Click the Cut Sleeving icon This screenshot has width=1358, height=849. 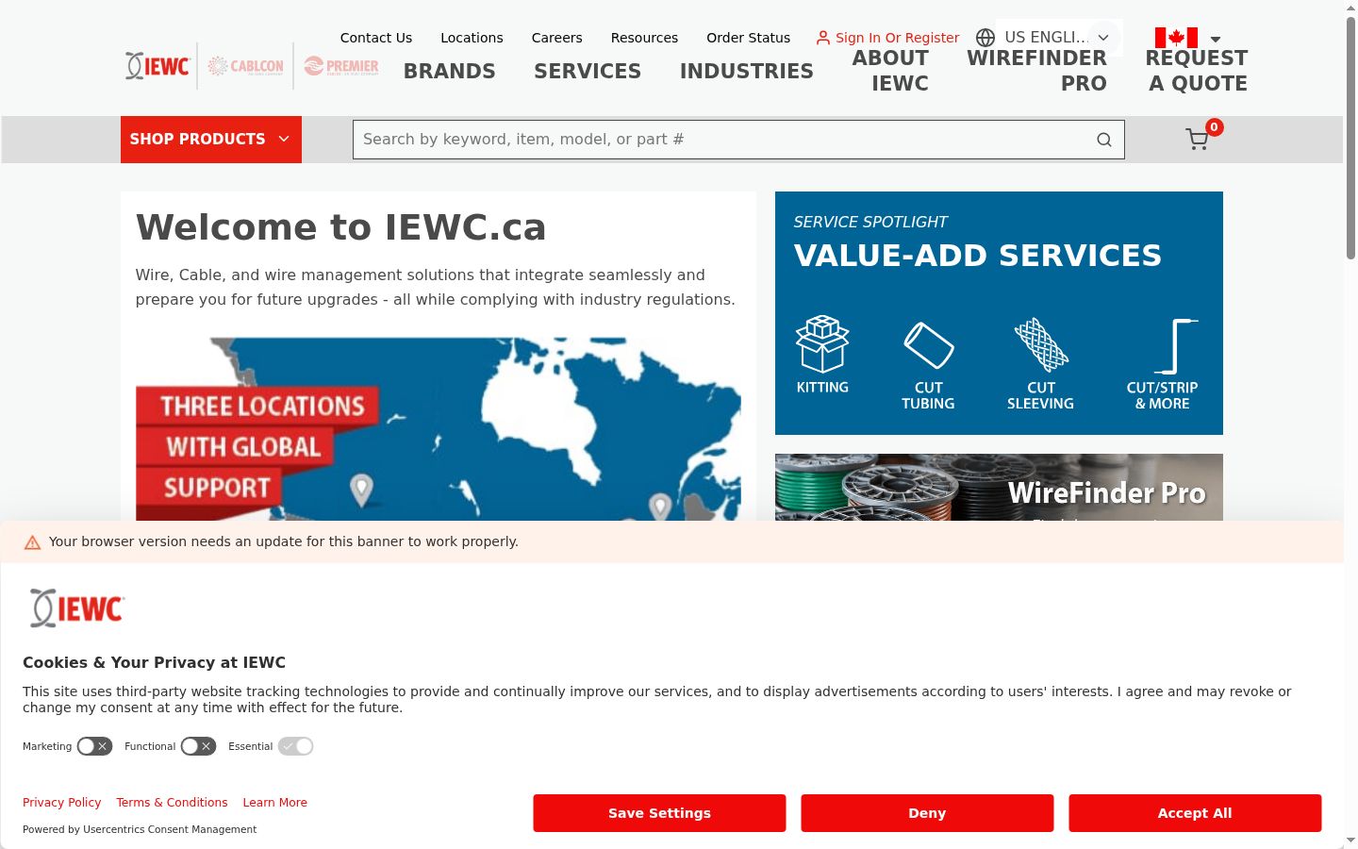click(1041, 344)
